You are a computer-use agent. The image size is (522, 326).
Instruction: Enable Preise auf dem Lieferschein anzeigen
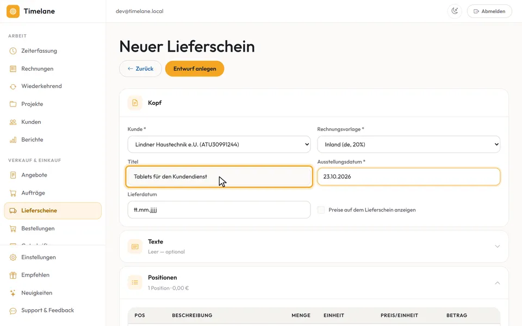point(321,210)
